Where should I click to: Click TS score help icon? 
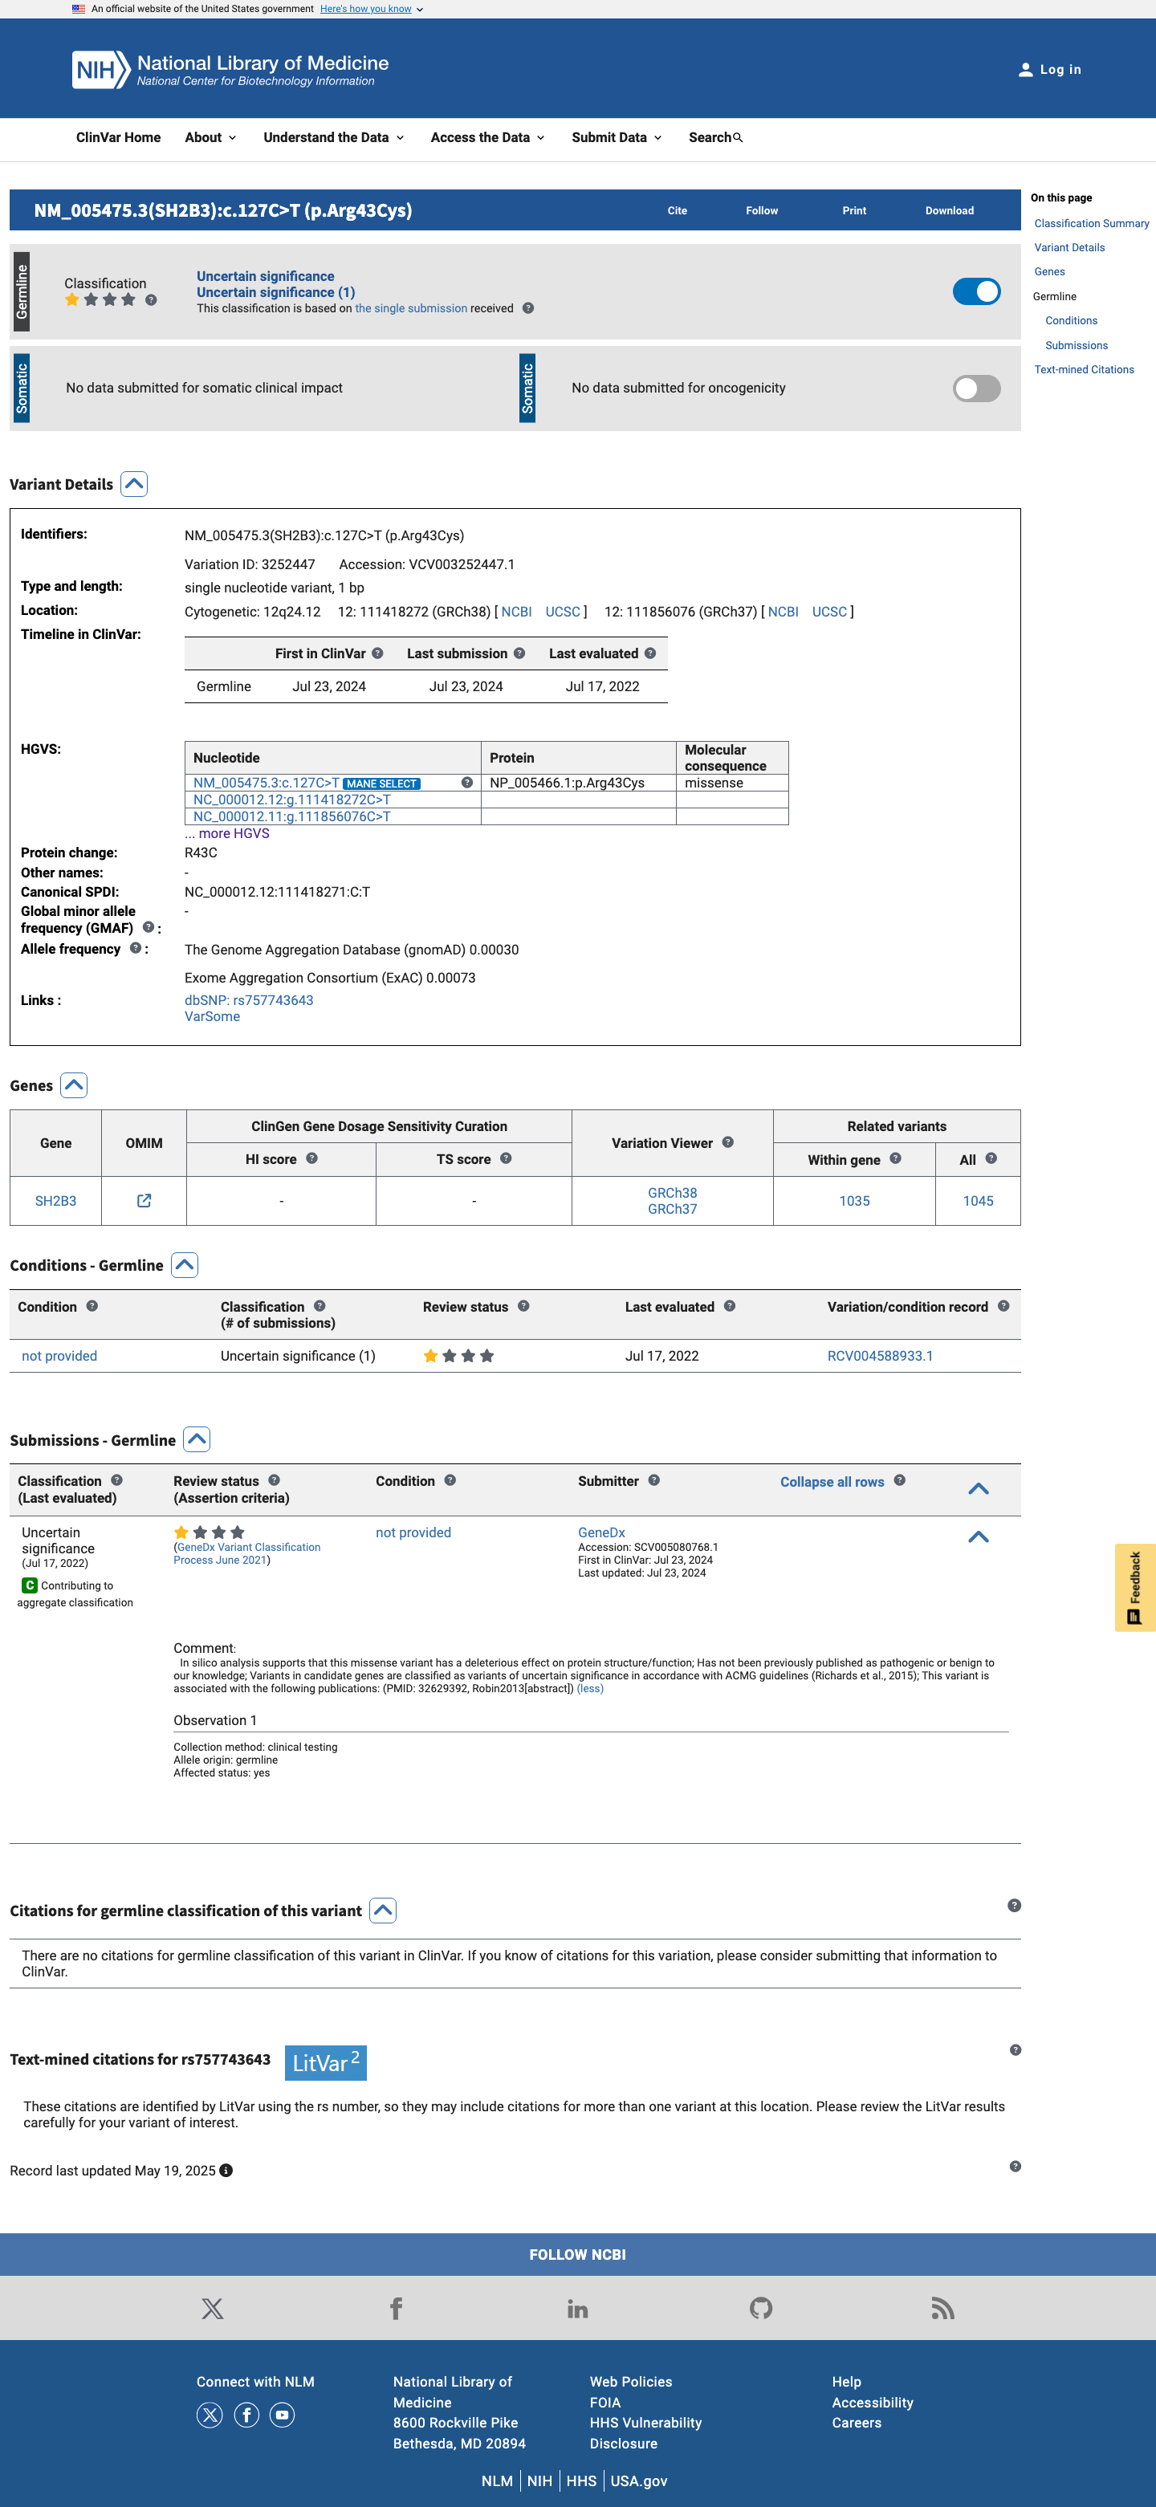click(505, 1158)
